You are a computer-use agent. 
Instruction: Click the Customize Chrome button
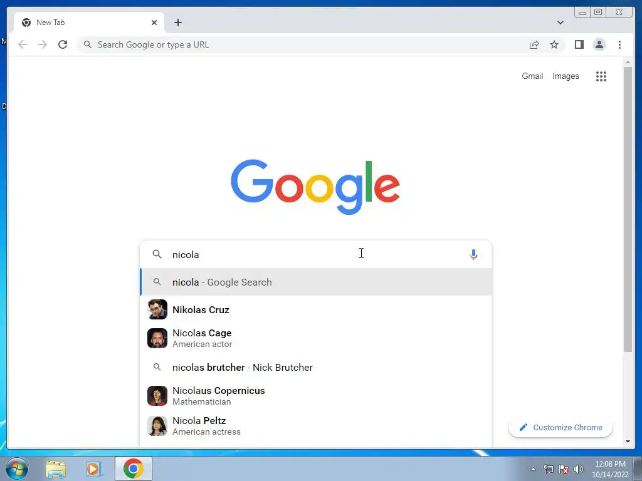click(x=560, y=427)
